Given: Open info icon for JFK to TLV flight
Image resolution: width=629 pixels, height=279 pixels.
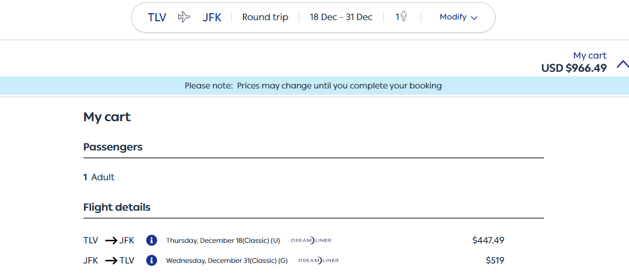Looking at the screenshot, I should [x=151, y=261].
